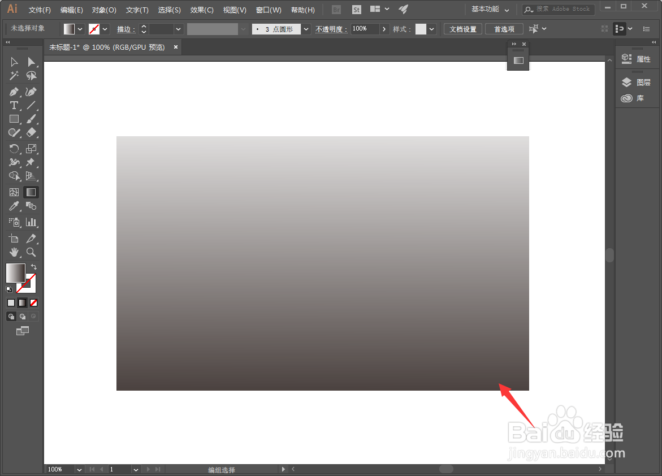Open 对象(O) menu
The height and width of the screenshot is (476, 662).
pyautogui.click(x=104, y=10)
